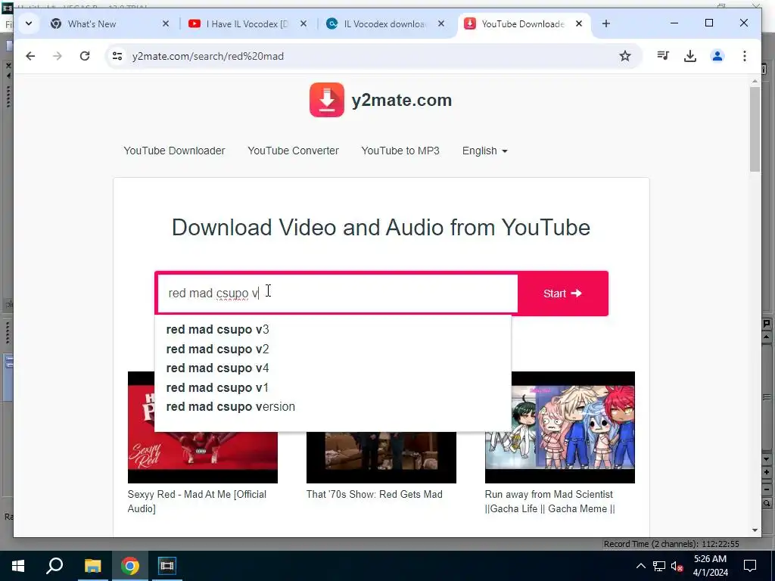Open the notification center icon
This screenshot has height=581, width=775.
coord(750,566)
